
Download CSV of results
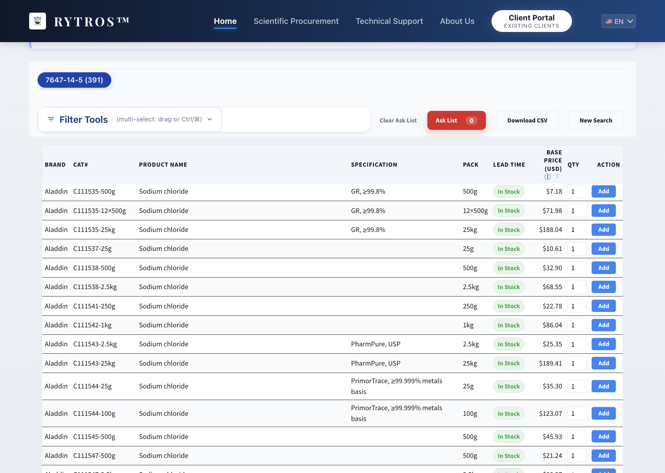[527, 120]
